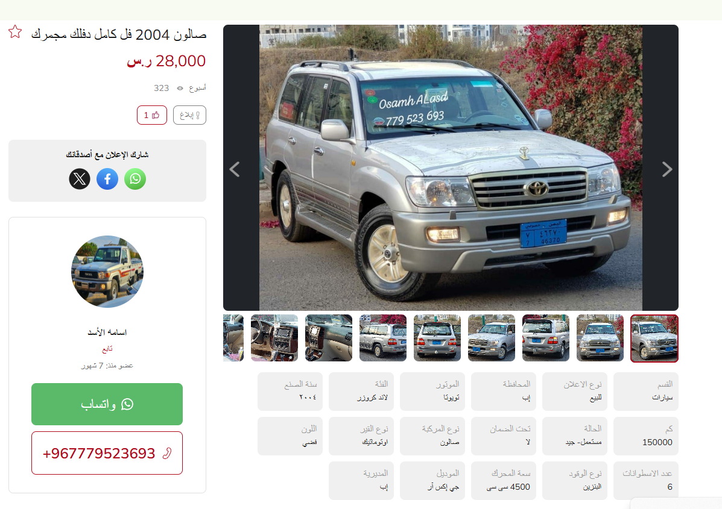The image size is (722, 509).
Task: Toggle the favorite star next to listing title
Action: (15, 32)
